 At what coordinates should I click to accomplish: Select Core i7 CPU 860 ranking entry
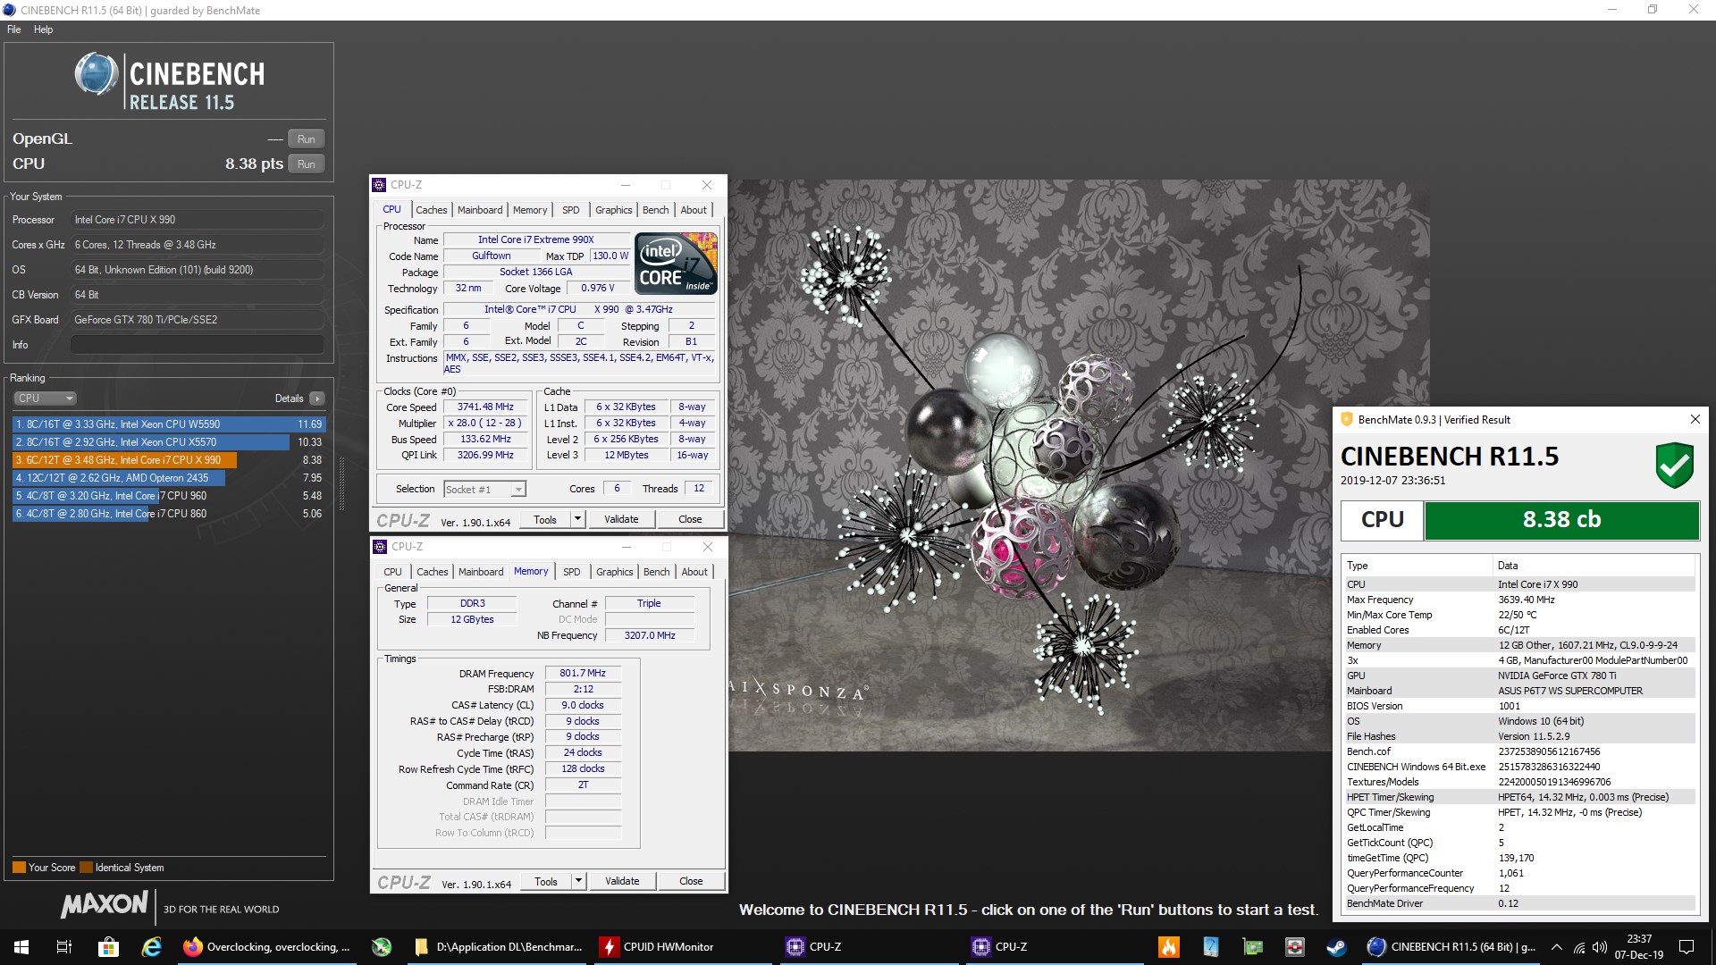point(169,514)
